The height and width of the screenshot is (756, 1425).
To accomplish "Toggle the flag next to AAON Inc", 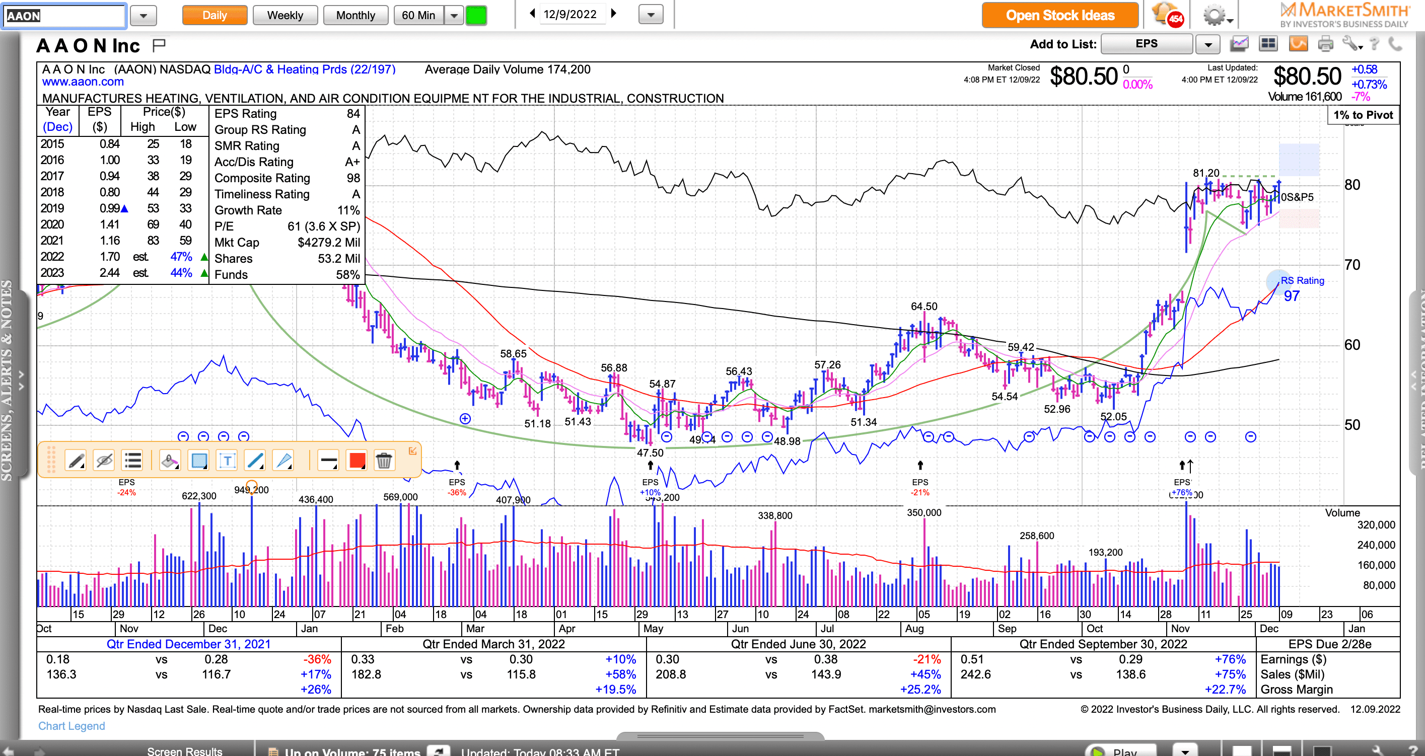I will point(159,45).
